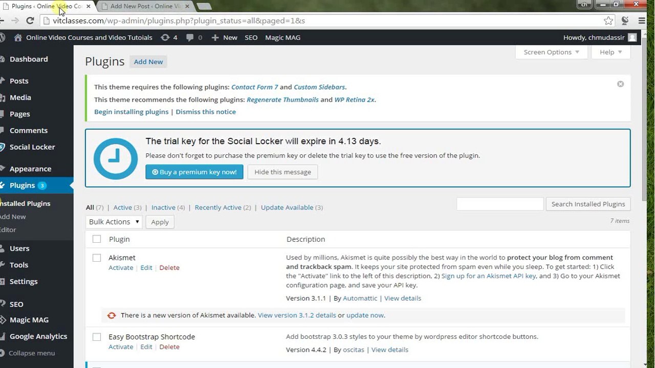Go to Posts in sidebar
The height and width of the screenshot is (368, 655).
pyautogui.click(x=19, y=81)
